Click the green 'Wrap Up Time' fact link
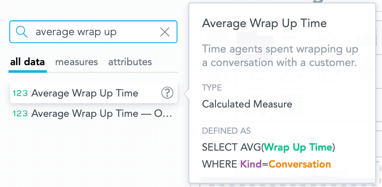Viewport: 382px width, 187px height. click(299, 147)
